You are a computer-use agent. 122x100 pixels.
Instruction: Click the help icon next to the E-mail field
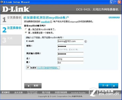click(86, 41)
